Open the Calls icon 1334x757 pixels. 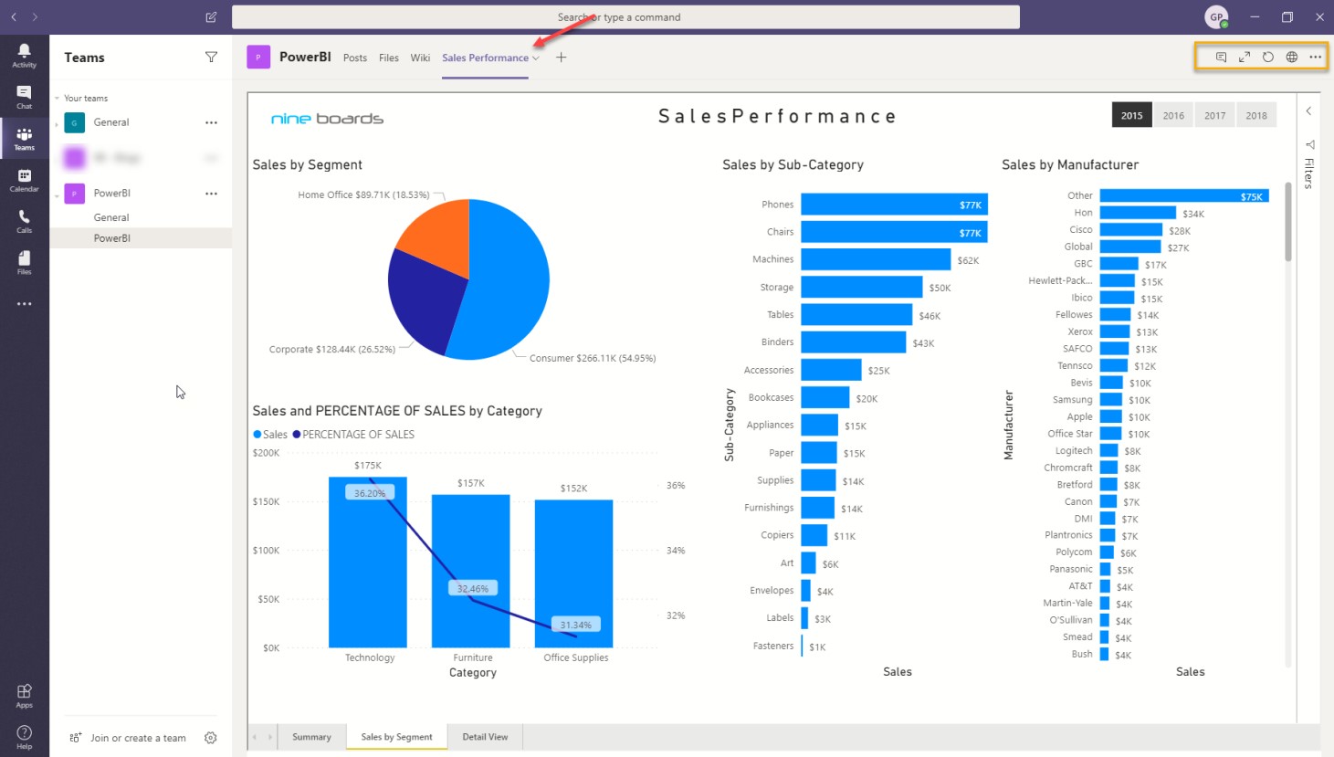tap(24, 221)
